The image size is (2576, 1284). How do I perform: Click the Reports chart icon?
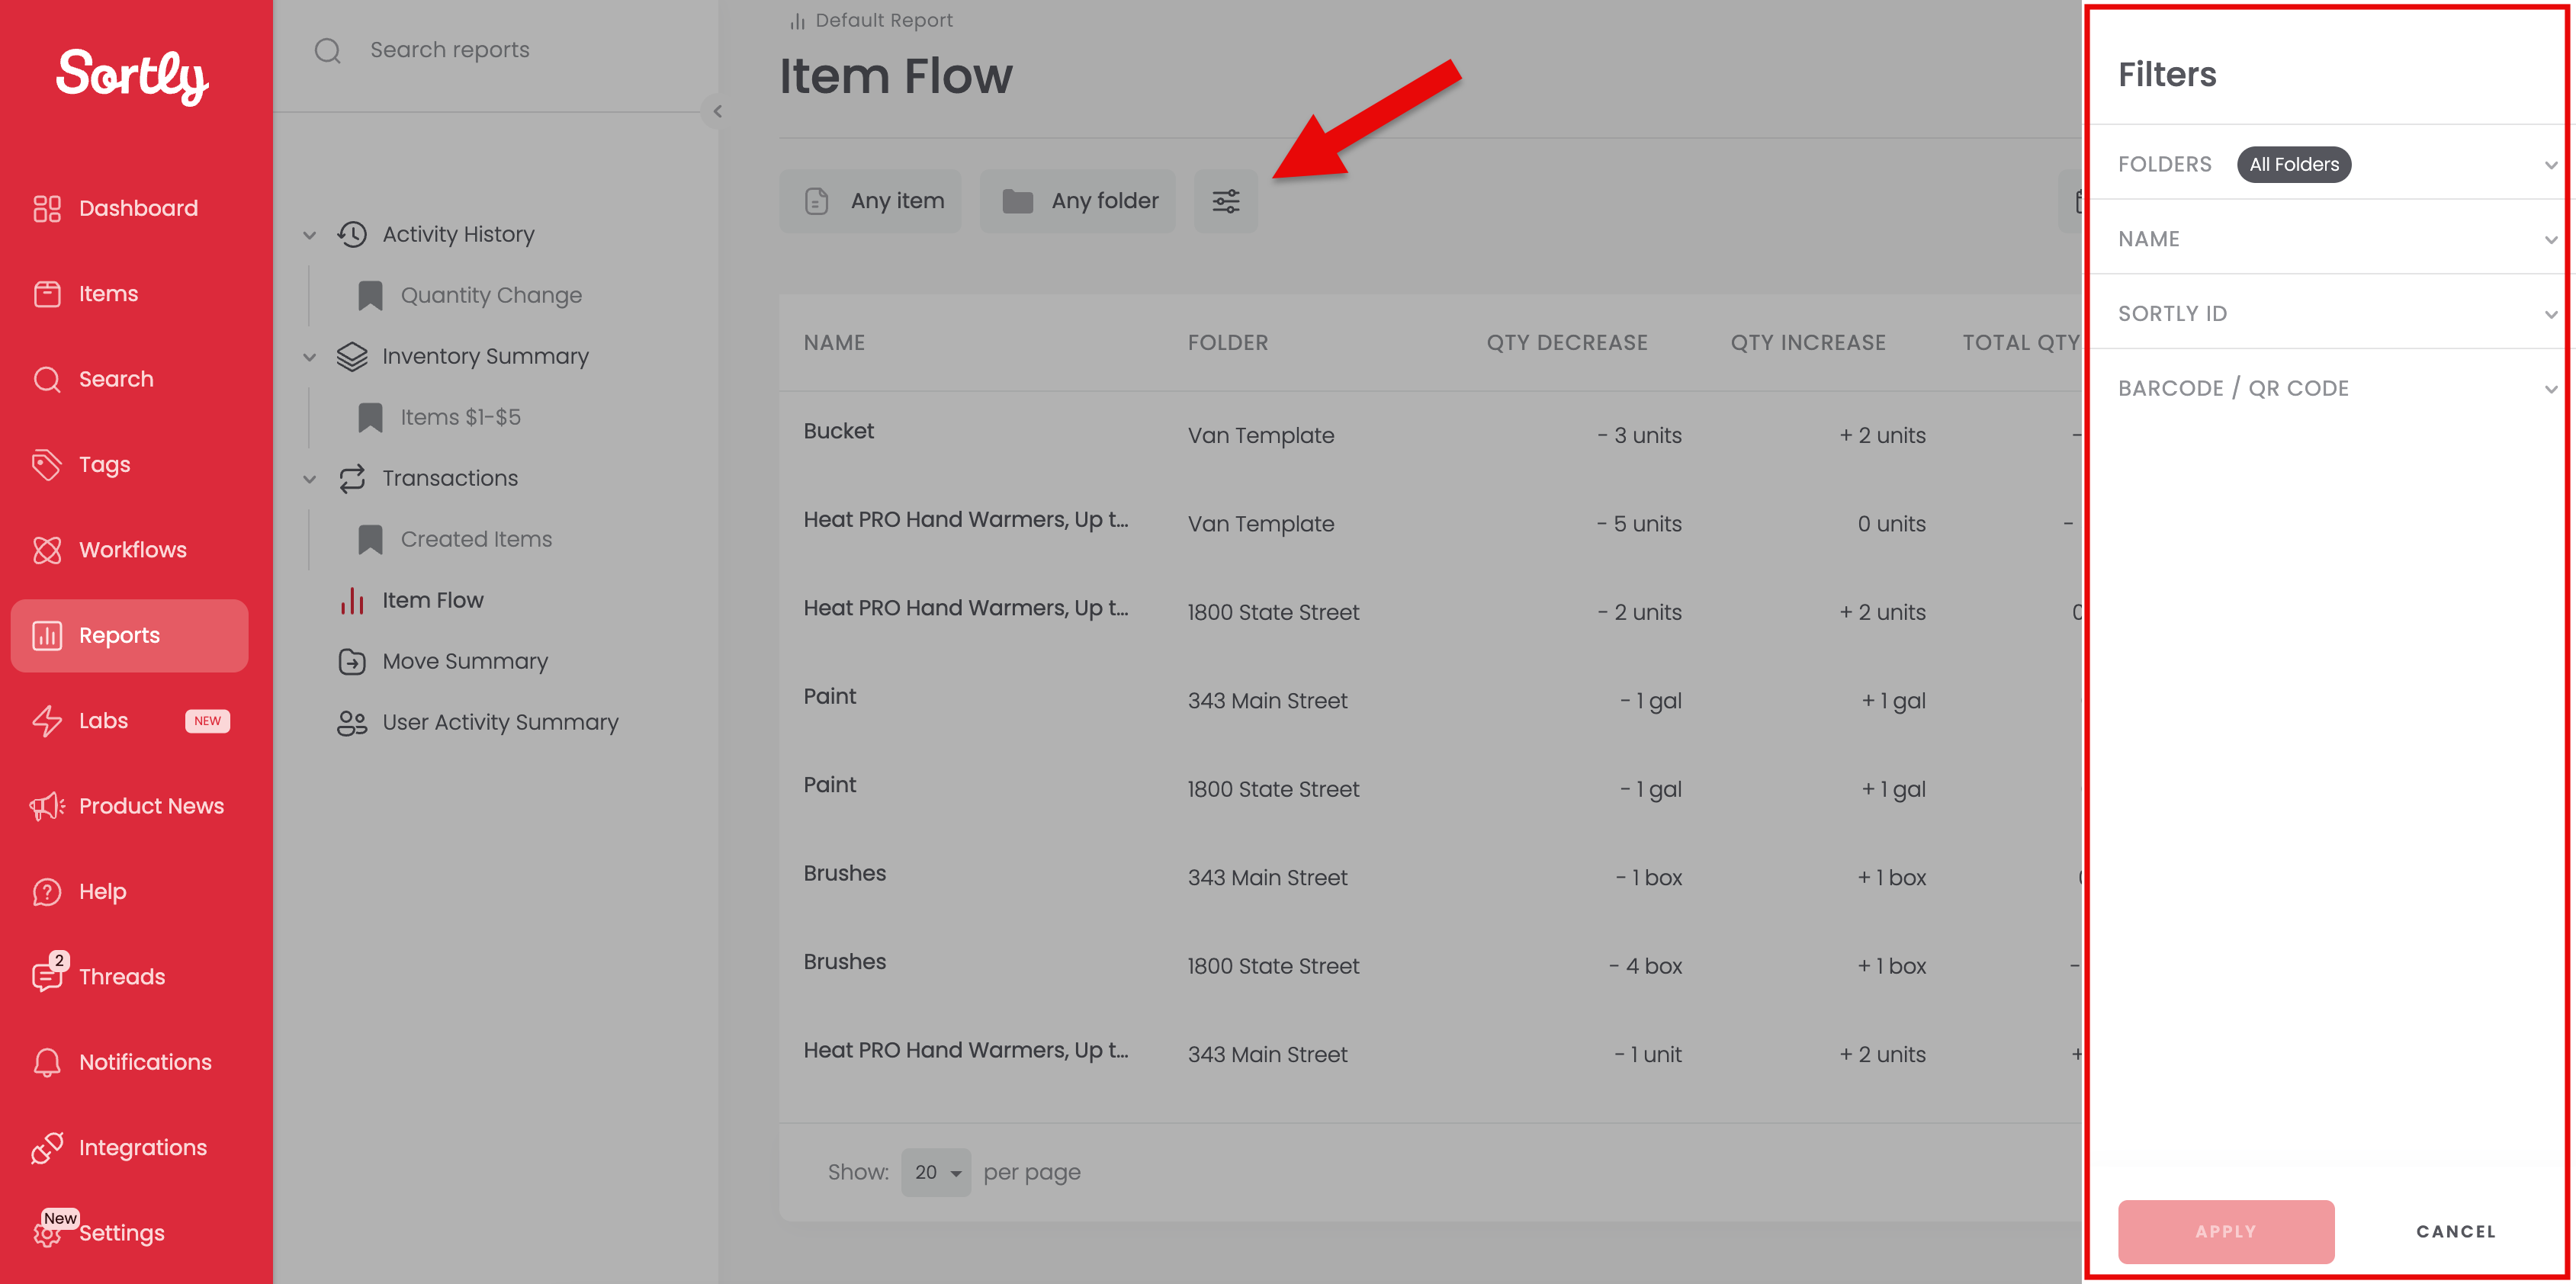(47, 636)
